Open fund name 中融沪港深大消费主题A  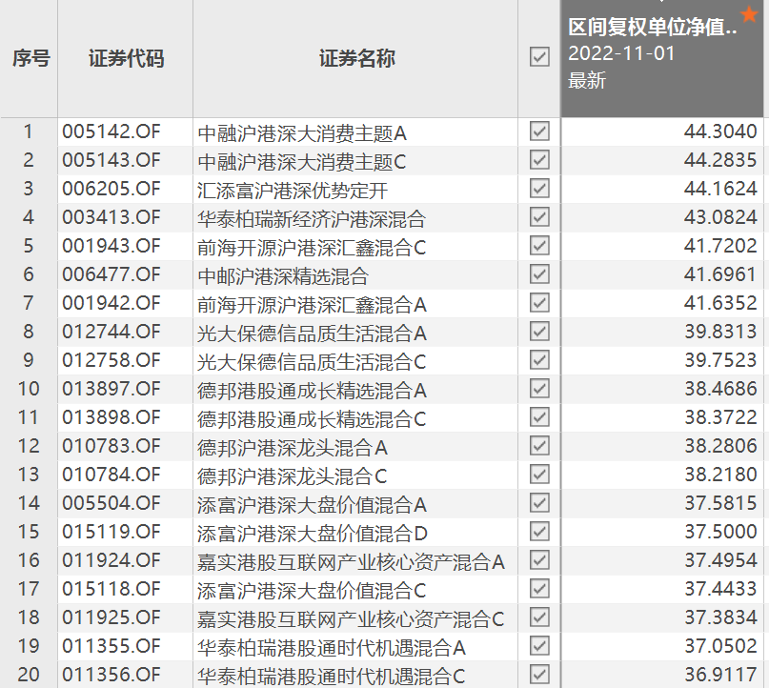302,132
